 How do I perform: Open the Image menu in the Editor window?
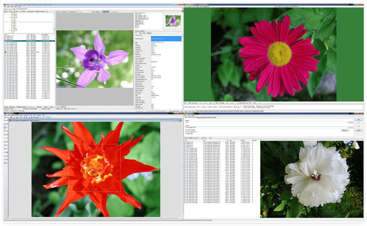coord(17,115)
